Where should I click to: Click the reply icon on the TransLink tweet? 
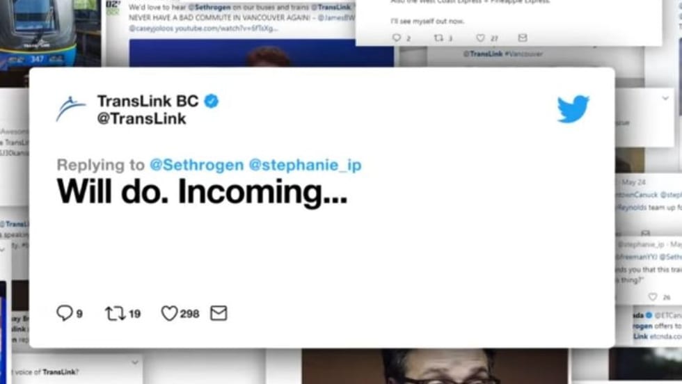click(x=64, y=312)
